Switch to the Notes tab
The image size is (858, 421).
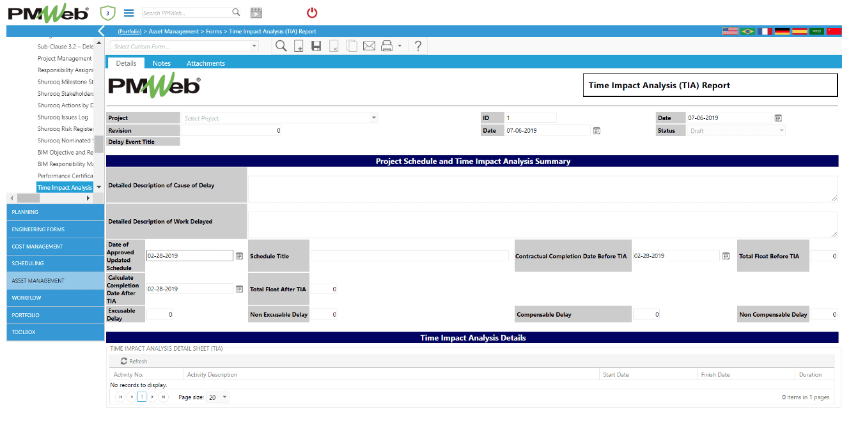[161, 63]
